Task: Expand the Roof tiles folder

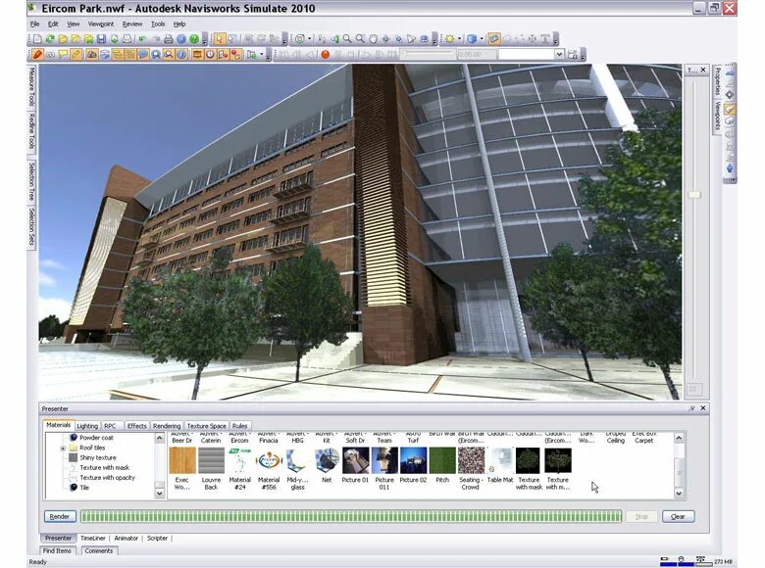Action: (x=63, y=448)
